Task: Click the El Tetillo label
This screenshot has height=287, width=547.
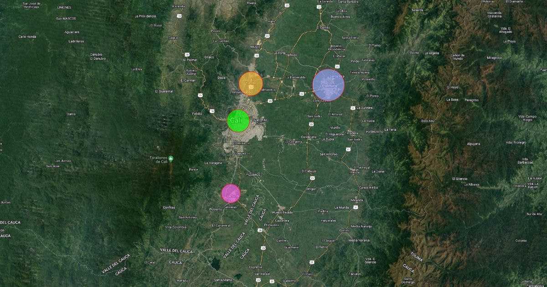Action: click(323, 247)
